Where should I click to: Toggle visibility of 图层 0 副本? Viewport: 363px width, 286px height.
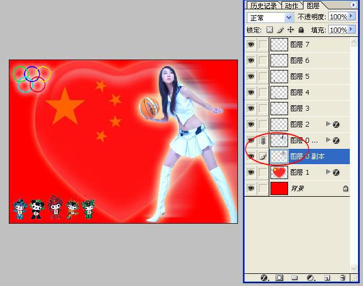pyautogui.click(x=251, y=157)
